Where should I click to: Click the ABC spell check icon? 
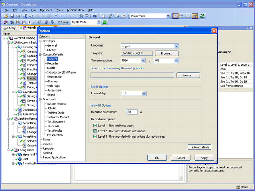click(87, 16)
